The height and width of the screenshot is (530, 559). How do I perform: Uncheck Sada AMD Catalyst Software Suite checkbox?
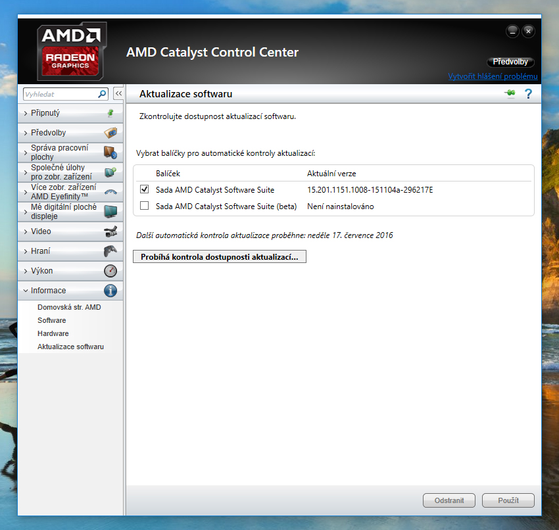[145, 189]
